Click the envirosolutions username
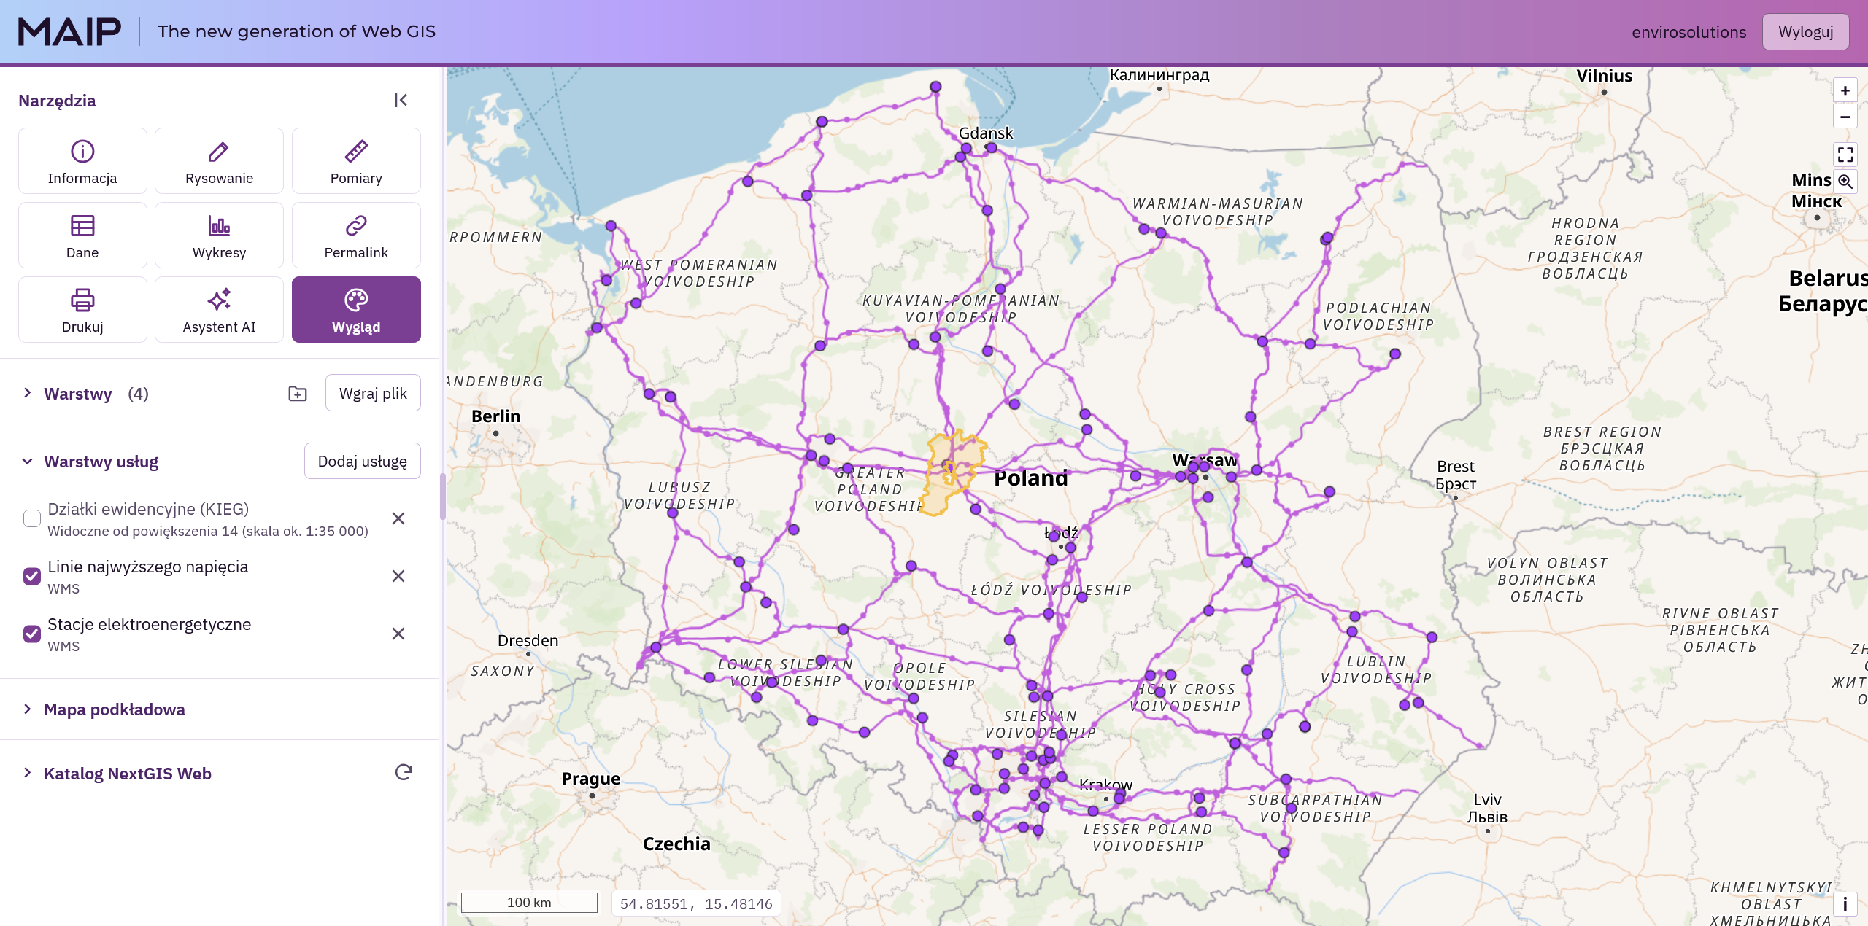Viewport: 1868px width, 926px height. pyautogui.click(x=1688, y=32)
